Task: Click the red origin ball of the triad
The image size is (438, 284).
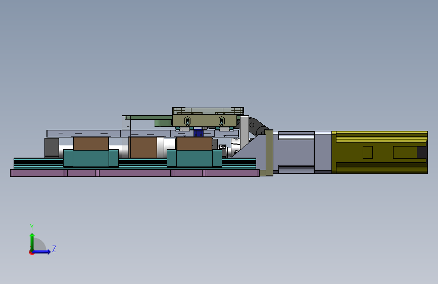Action: (31, 252)
